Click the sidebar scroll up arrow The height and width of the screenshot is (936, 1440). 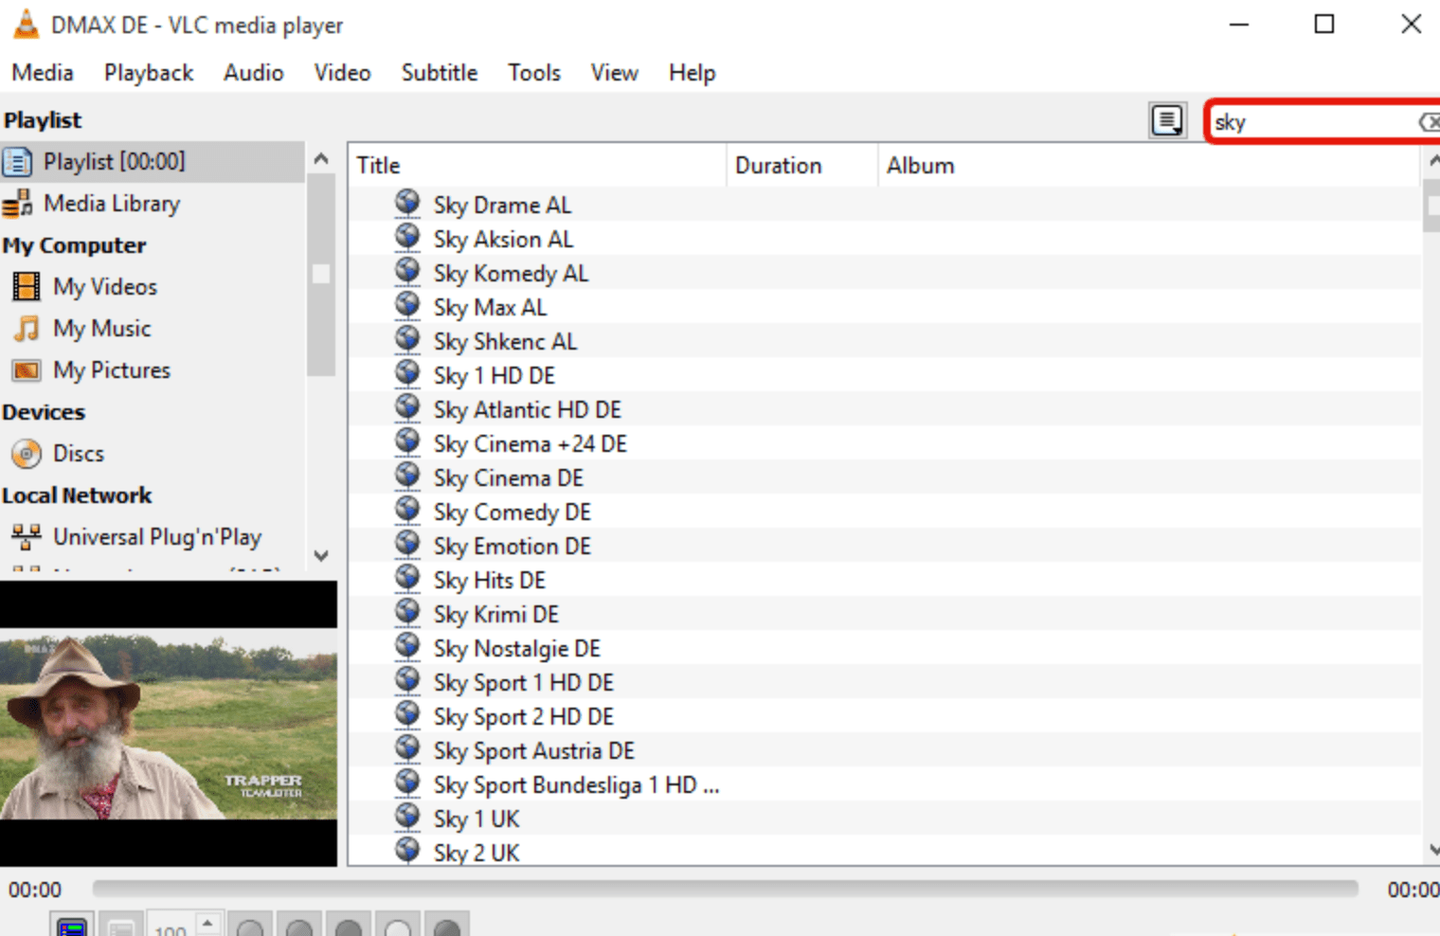pos(321,159)
